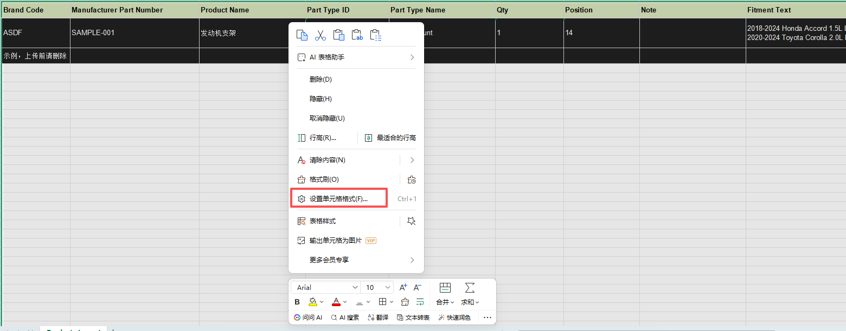
Task: Click 翻译 translate button
Action: click(378, 317)
